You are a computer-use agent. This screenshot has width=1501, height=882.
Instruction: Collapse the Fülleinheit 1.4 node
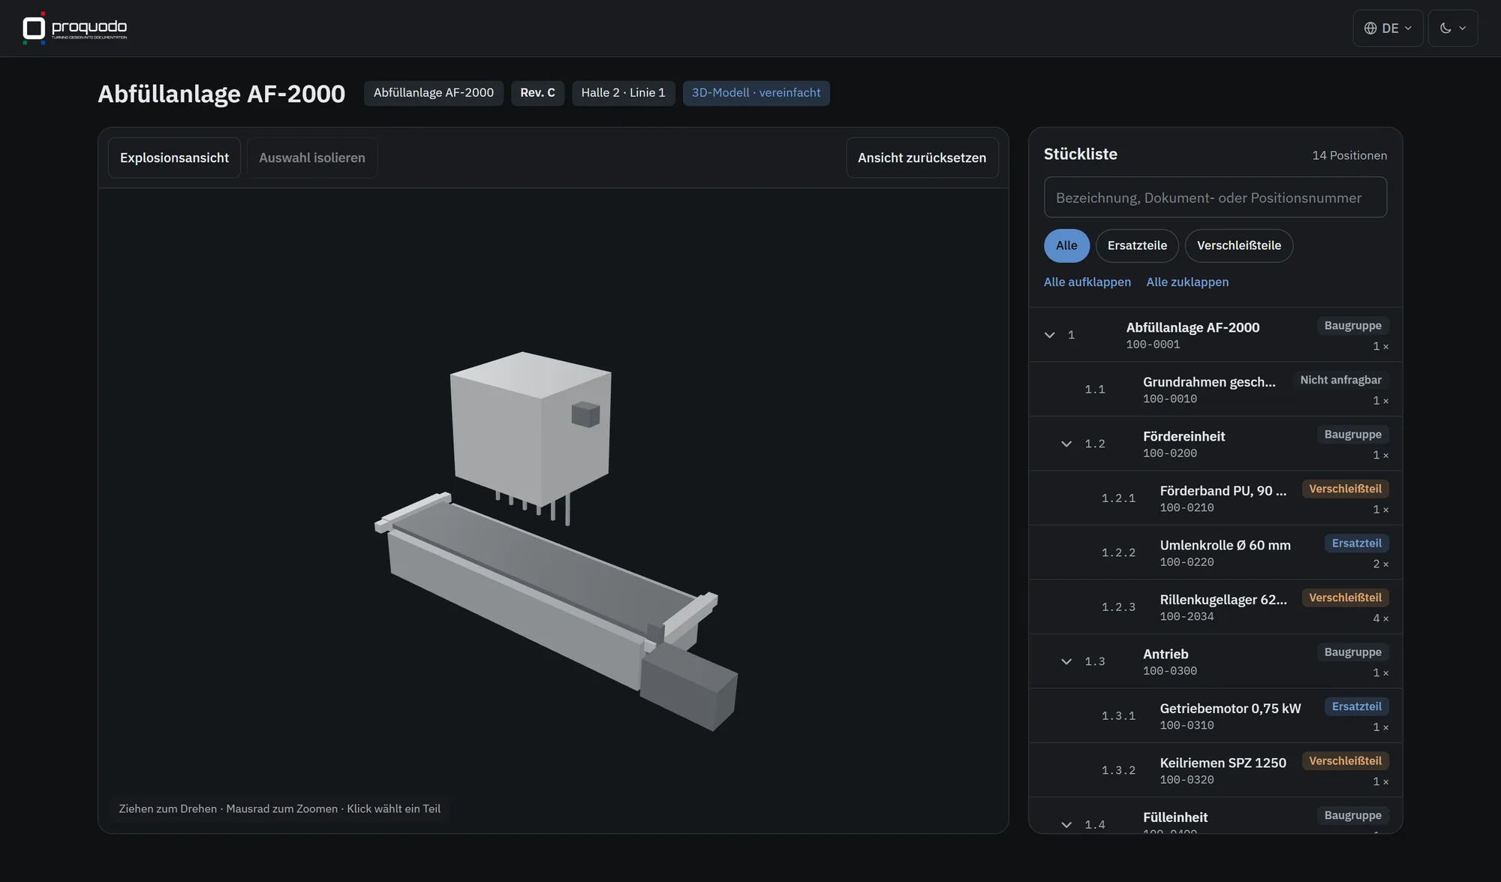point(1066,824)
